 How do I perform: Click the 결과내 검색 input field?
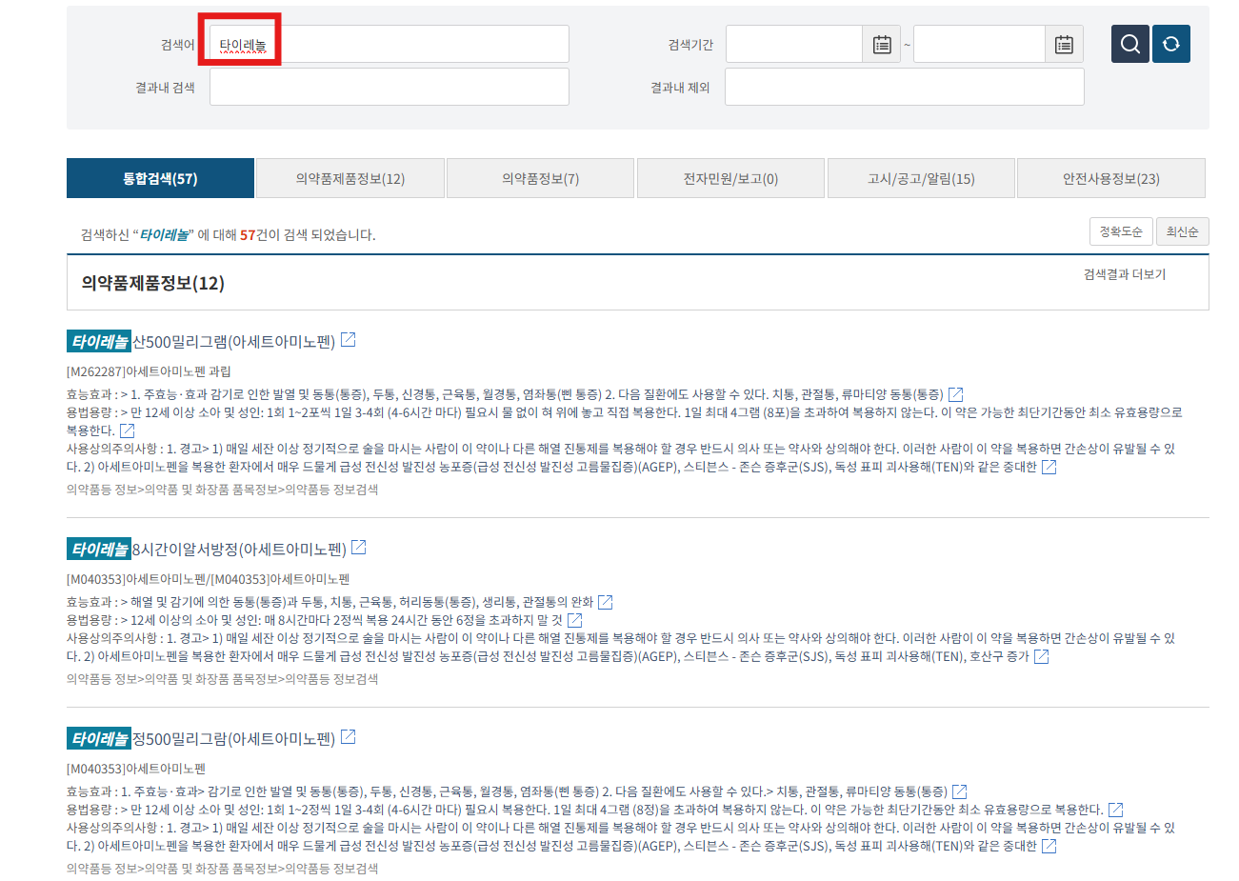point(390,87)
